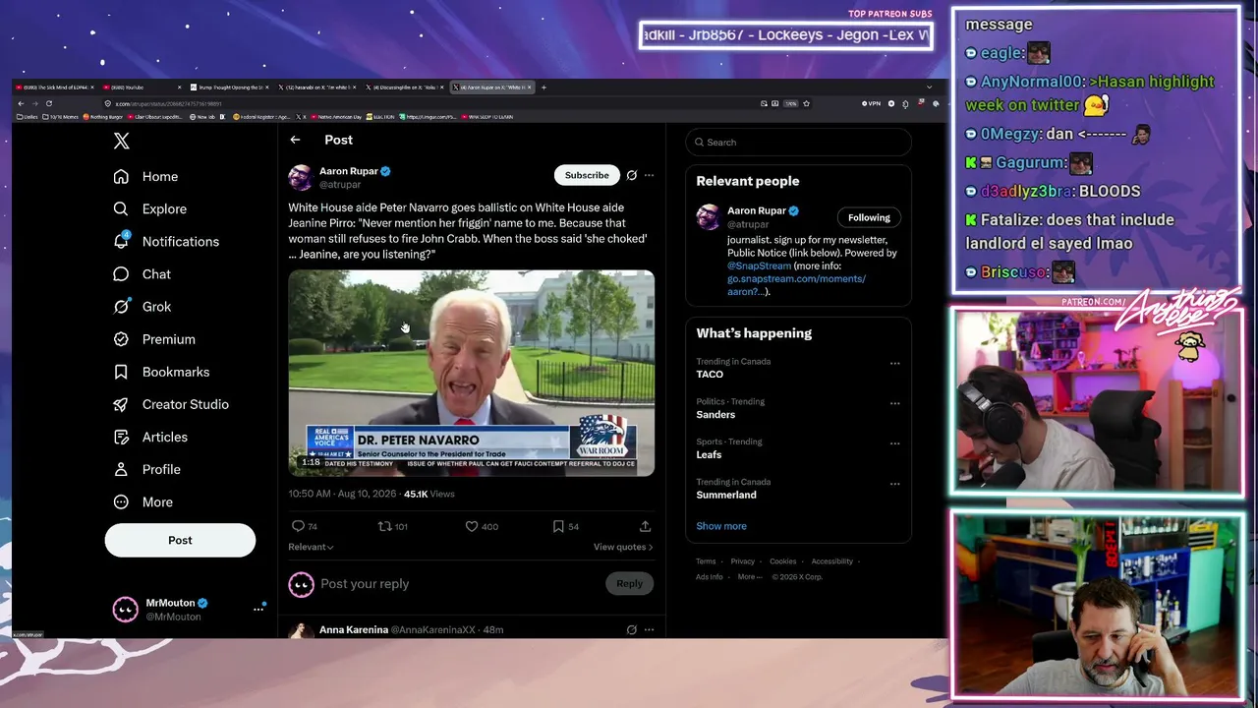Open Grok from the sidebar
Image resolution: width=1258 pixels, height=708 pixels.
coord(142,307)
